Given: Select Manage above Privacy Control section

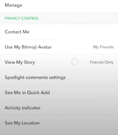Looking at the screenshot, I should (59, 6).
